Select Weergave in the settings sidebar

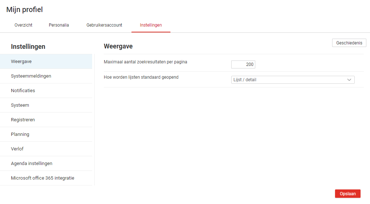coord(21,62)
